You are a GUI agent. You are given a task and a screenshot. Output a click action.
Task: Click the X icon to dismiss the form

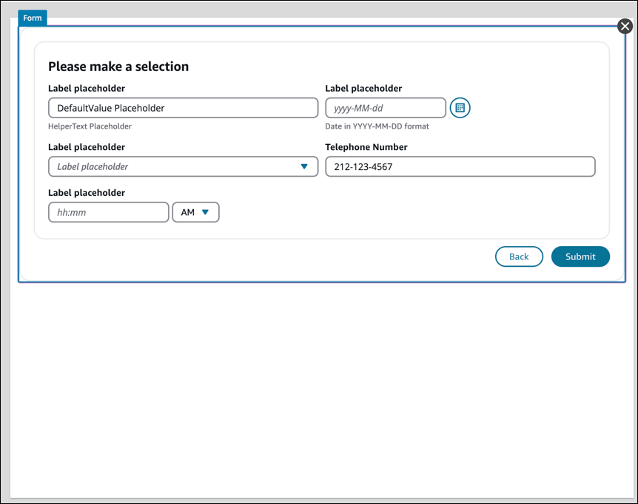pyautogui.click(x=625, y=25)
